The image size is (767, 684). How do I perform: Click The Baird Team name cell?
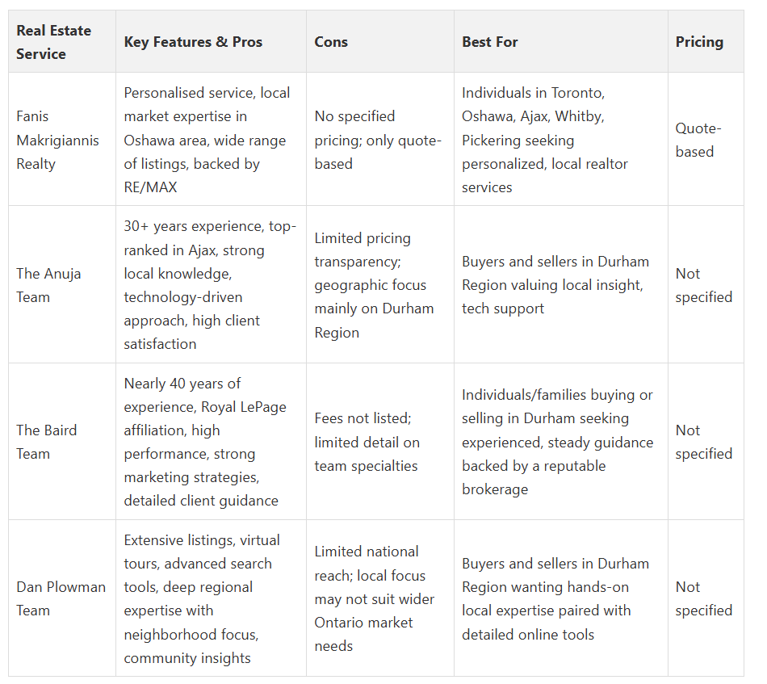47,442
